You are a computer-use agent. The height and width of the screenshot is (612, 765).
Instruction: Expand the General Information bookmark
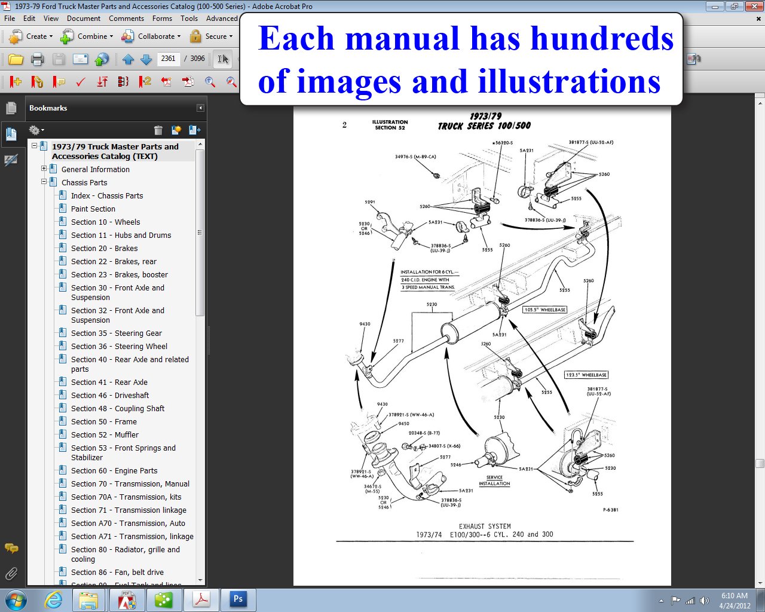point(44,169)
